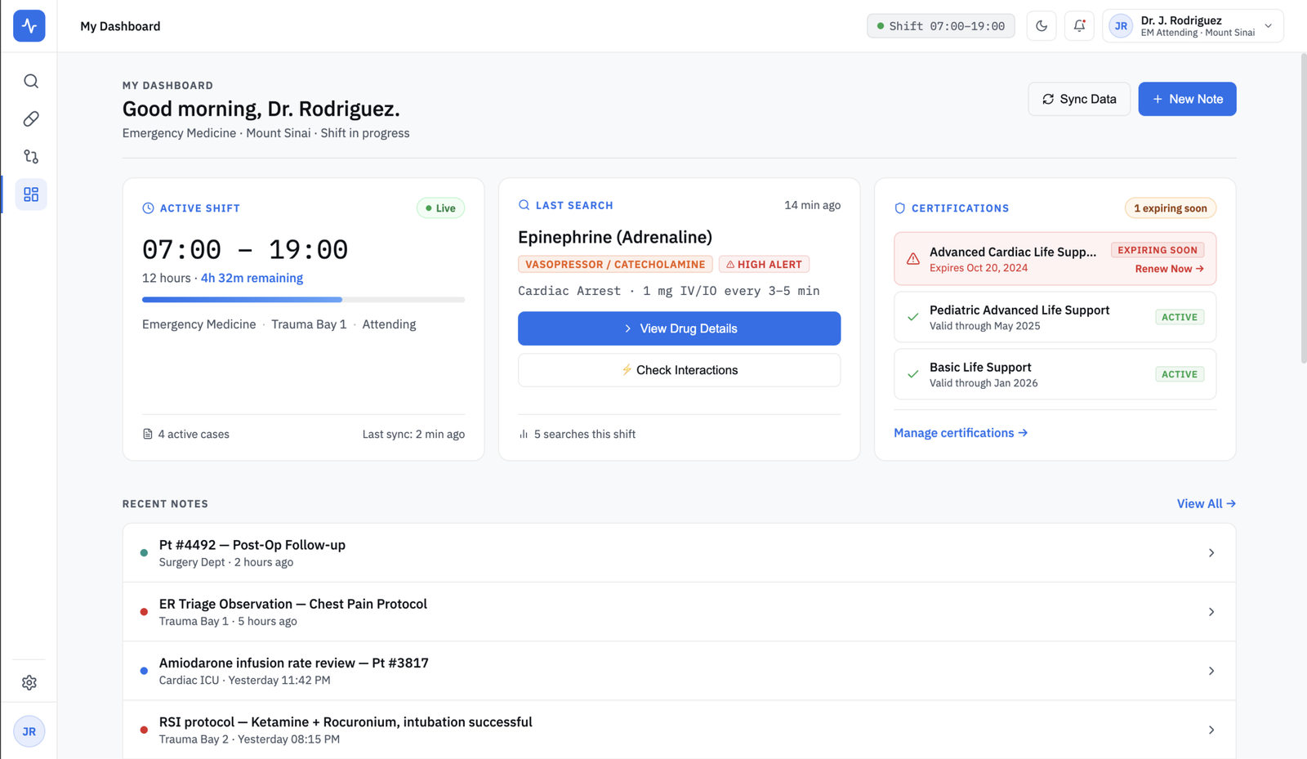Expand chevron on Pt #4492 note row

pos(1211,553)
